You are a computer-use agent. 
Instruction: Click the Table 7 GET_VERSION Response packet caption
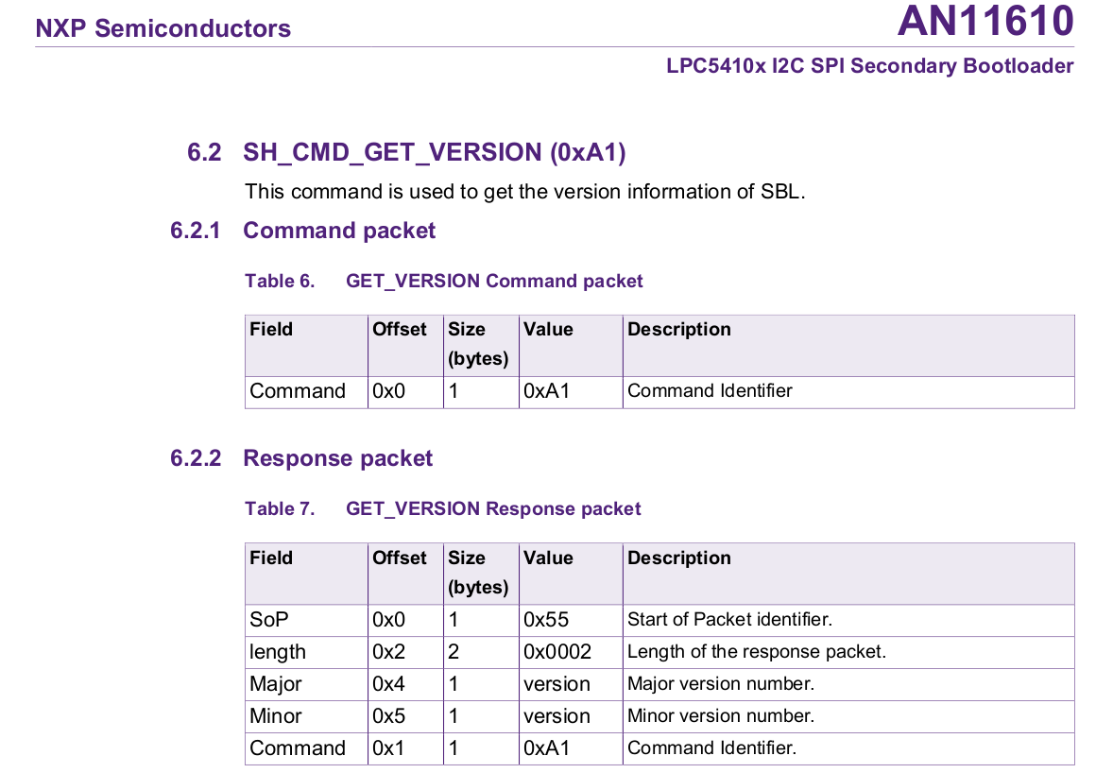pyautogui.click(x=442, y=508)
